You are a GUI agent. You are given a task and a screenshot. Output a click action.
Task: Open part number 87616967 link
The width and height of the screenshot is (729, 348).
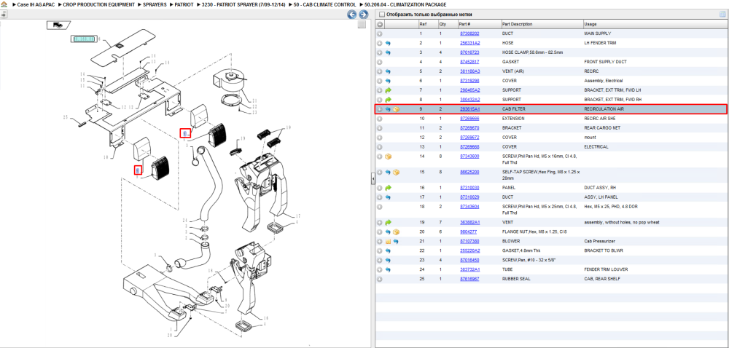coord(469,279)
